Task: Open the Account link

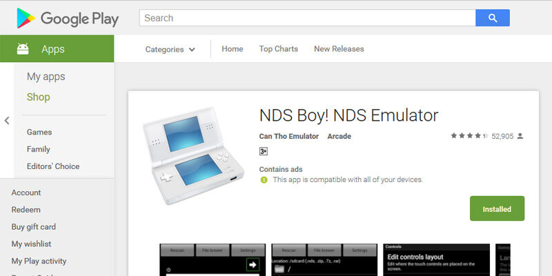Action: (x=26, y=193)
